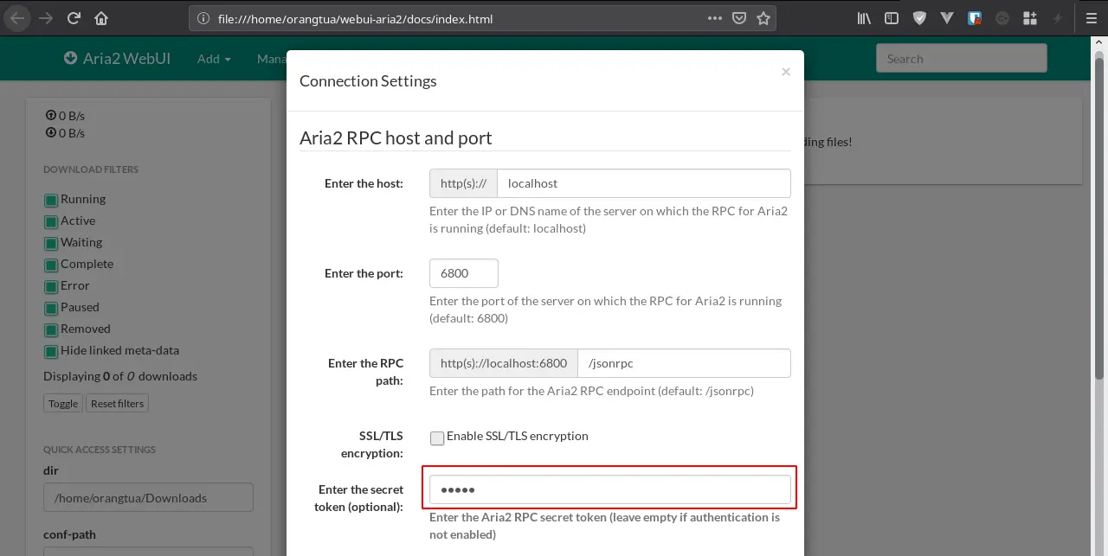
Task: Click the port number field
Action: click(463, 273)
